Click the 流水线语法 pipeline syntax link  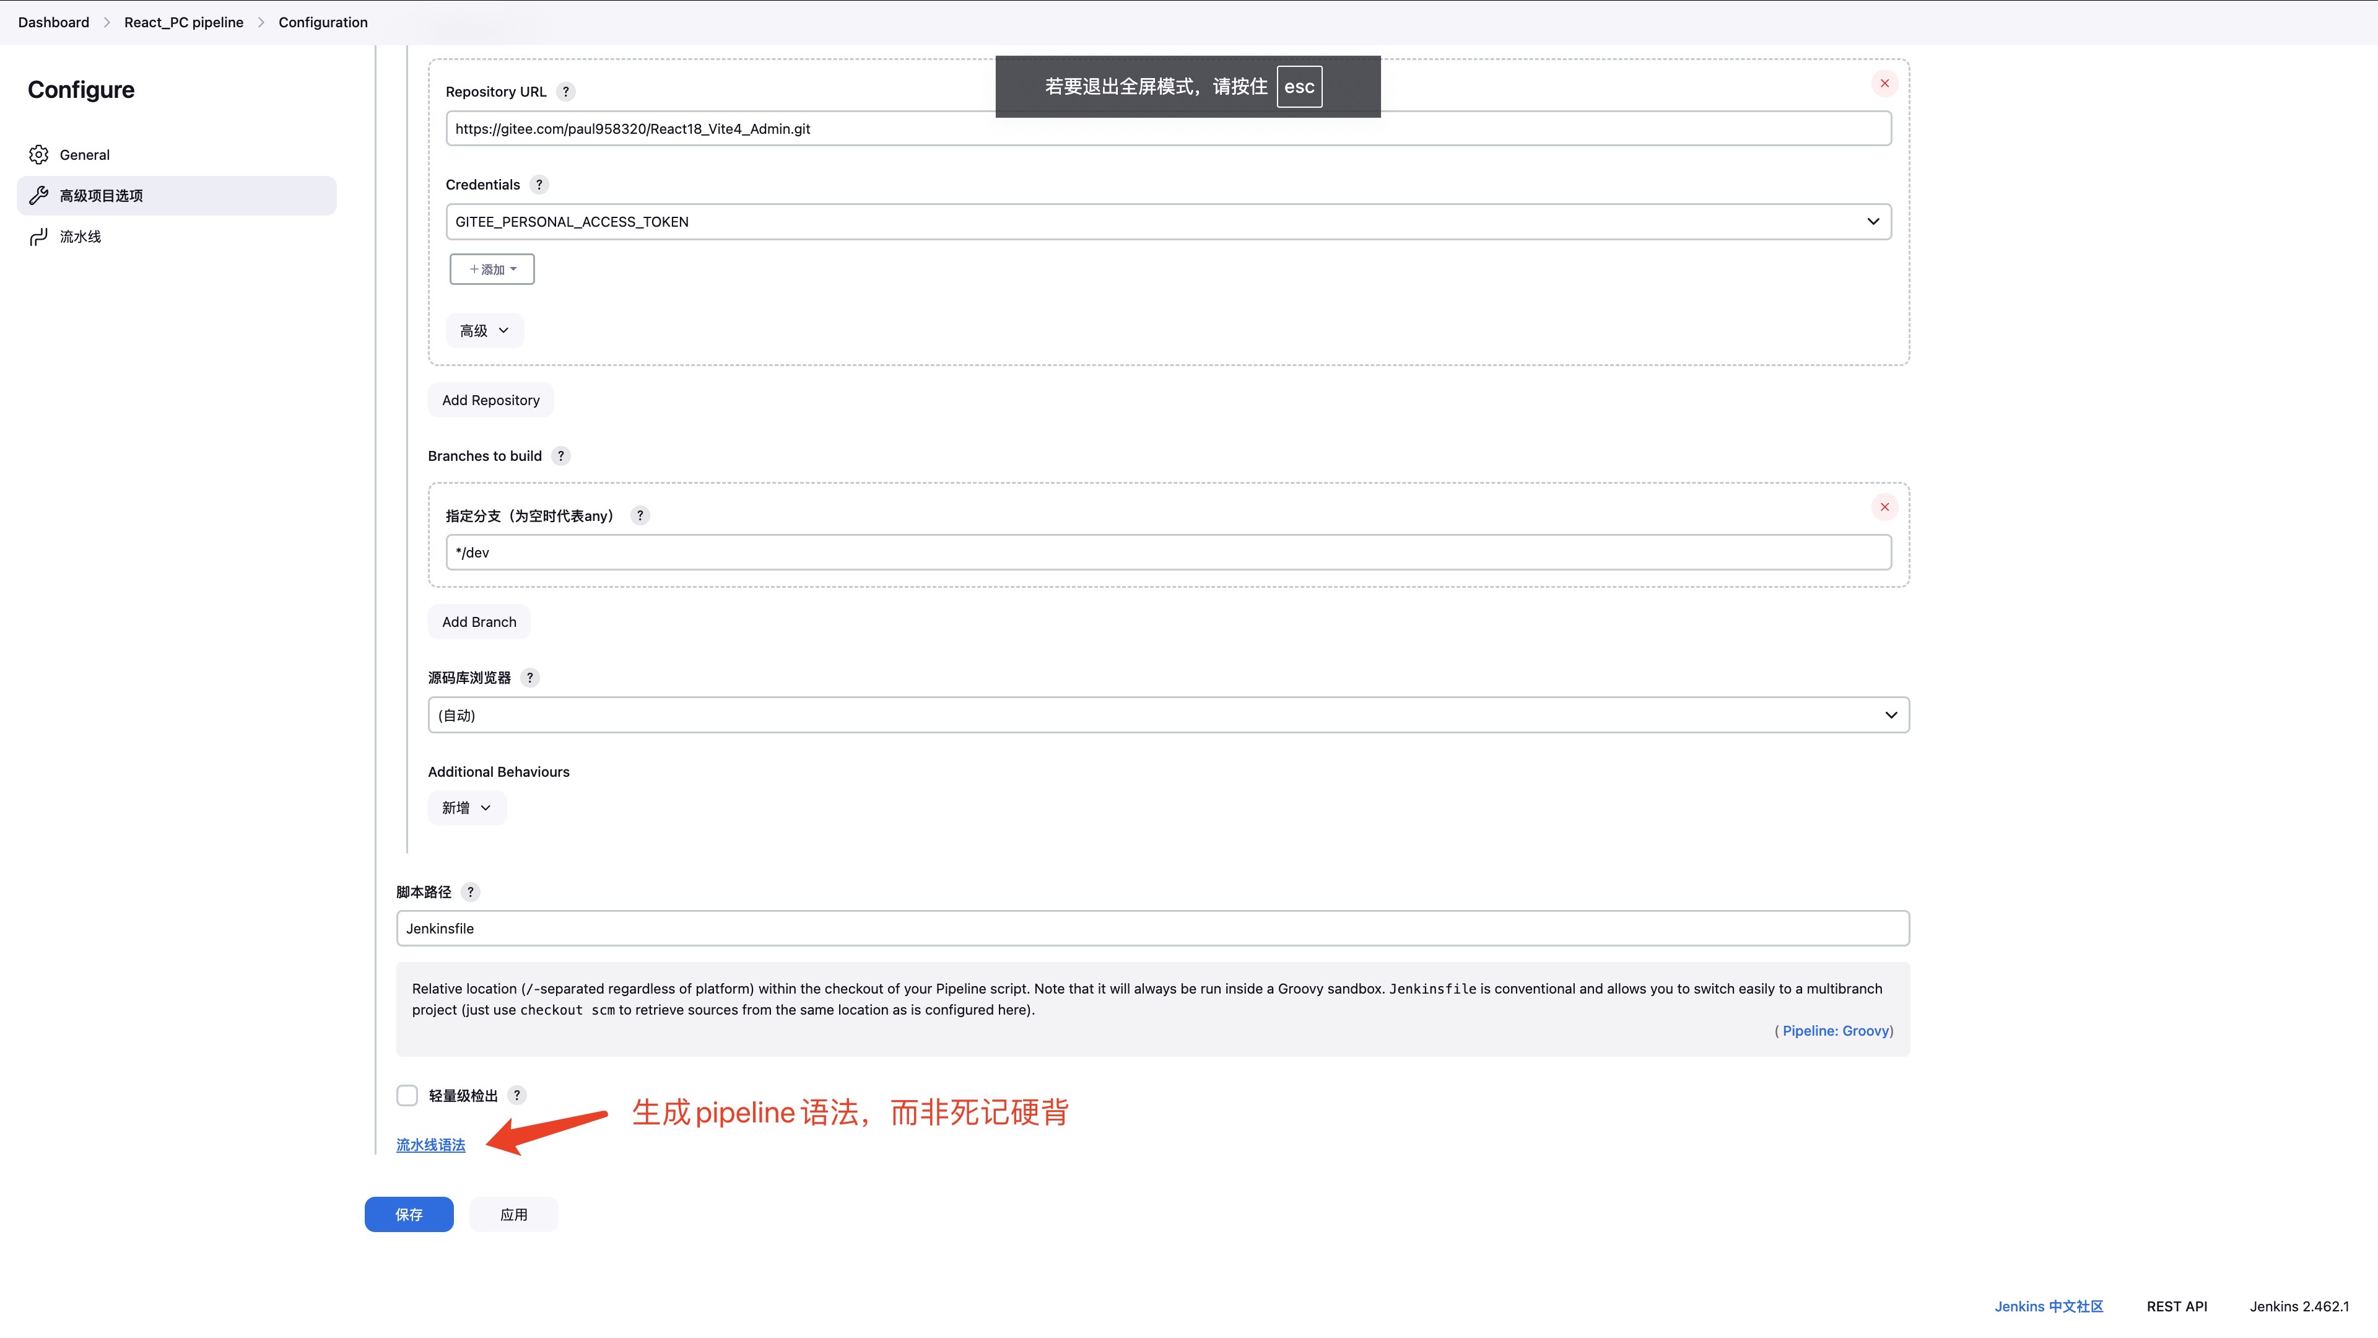click(x=430, y=1143)
